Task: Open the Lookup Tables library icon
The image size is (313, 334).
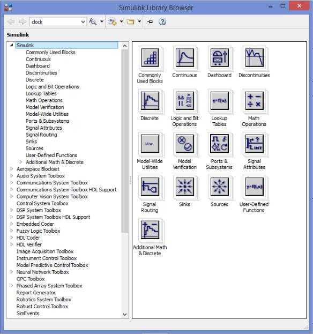Action: (x=220, y=101)
